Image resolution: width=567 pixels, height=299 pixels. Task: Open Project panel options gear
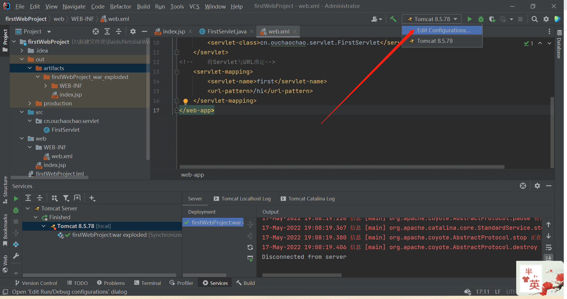tap(133, 31)
